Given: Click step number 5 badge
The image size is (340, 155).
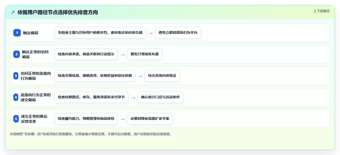Looking at the screenshot, I should [16, 119].
